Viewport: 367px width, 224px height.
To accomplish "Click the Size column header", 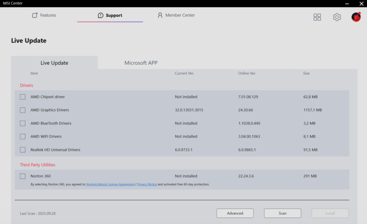I will (306, 73).
